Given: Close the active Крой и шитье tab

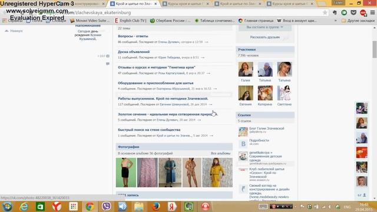Looking at the screenshot, I should pyautogui.click(x=156, y=4).
